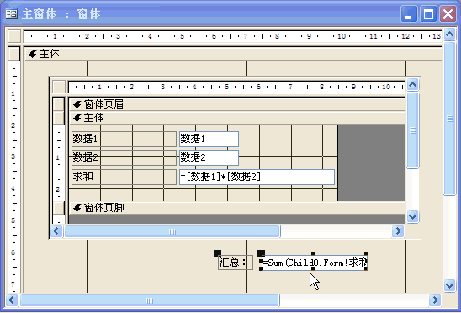Select the subform's 主体 section bar

(x=237, y=118)
